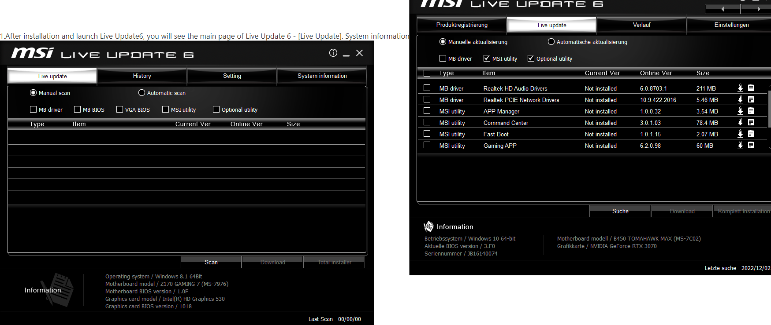This screenshot has height=325, width=771.
Task: Open the Gaming APP details document icon
Action: 751,145
